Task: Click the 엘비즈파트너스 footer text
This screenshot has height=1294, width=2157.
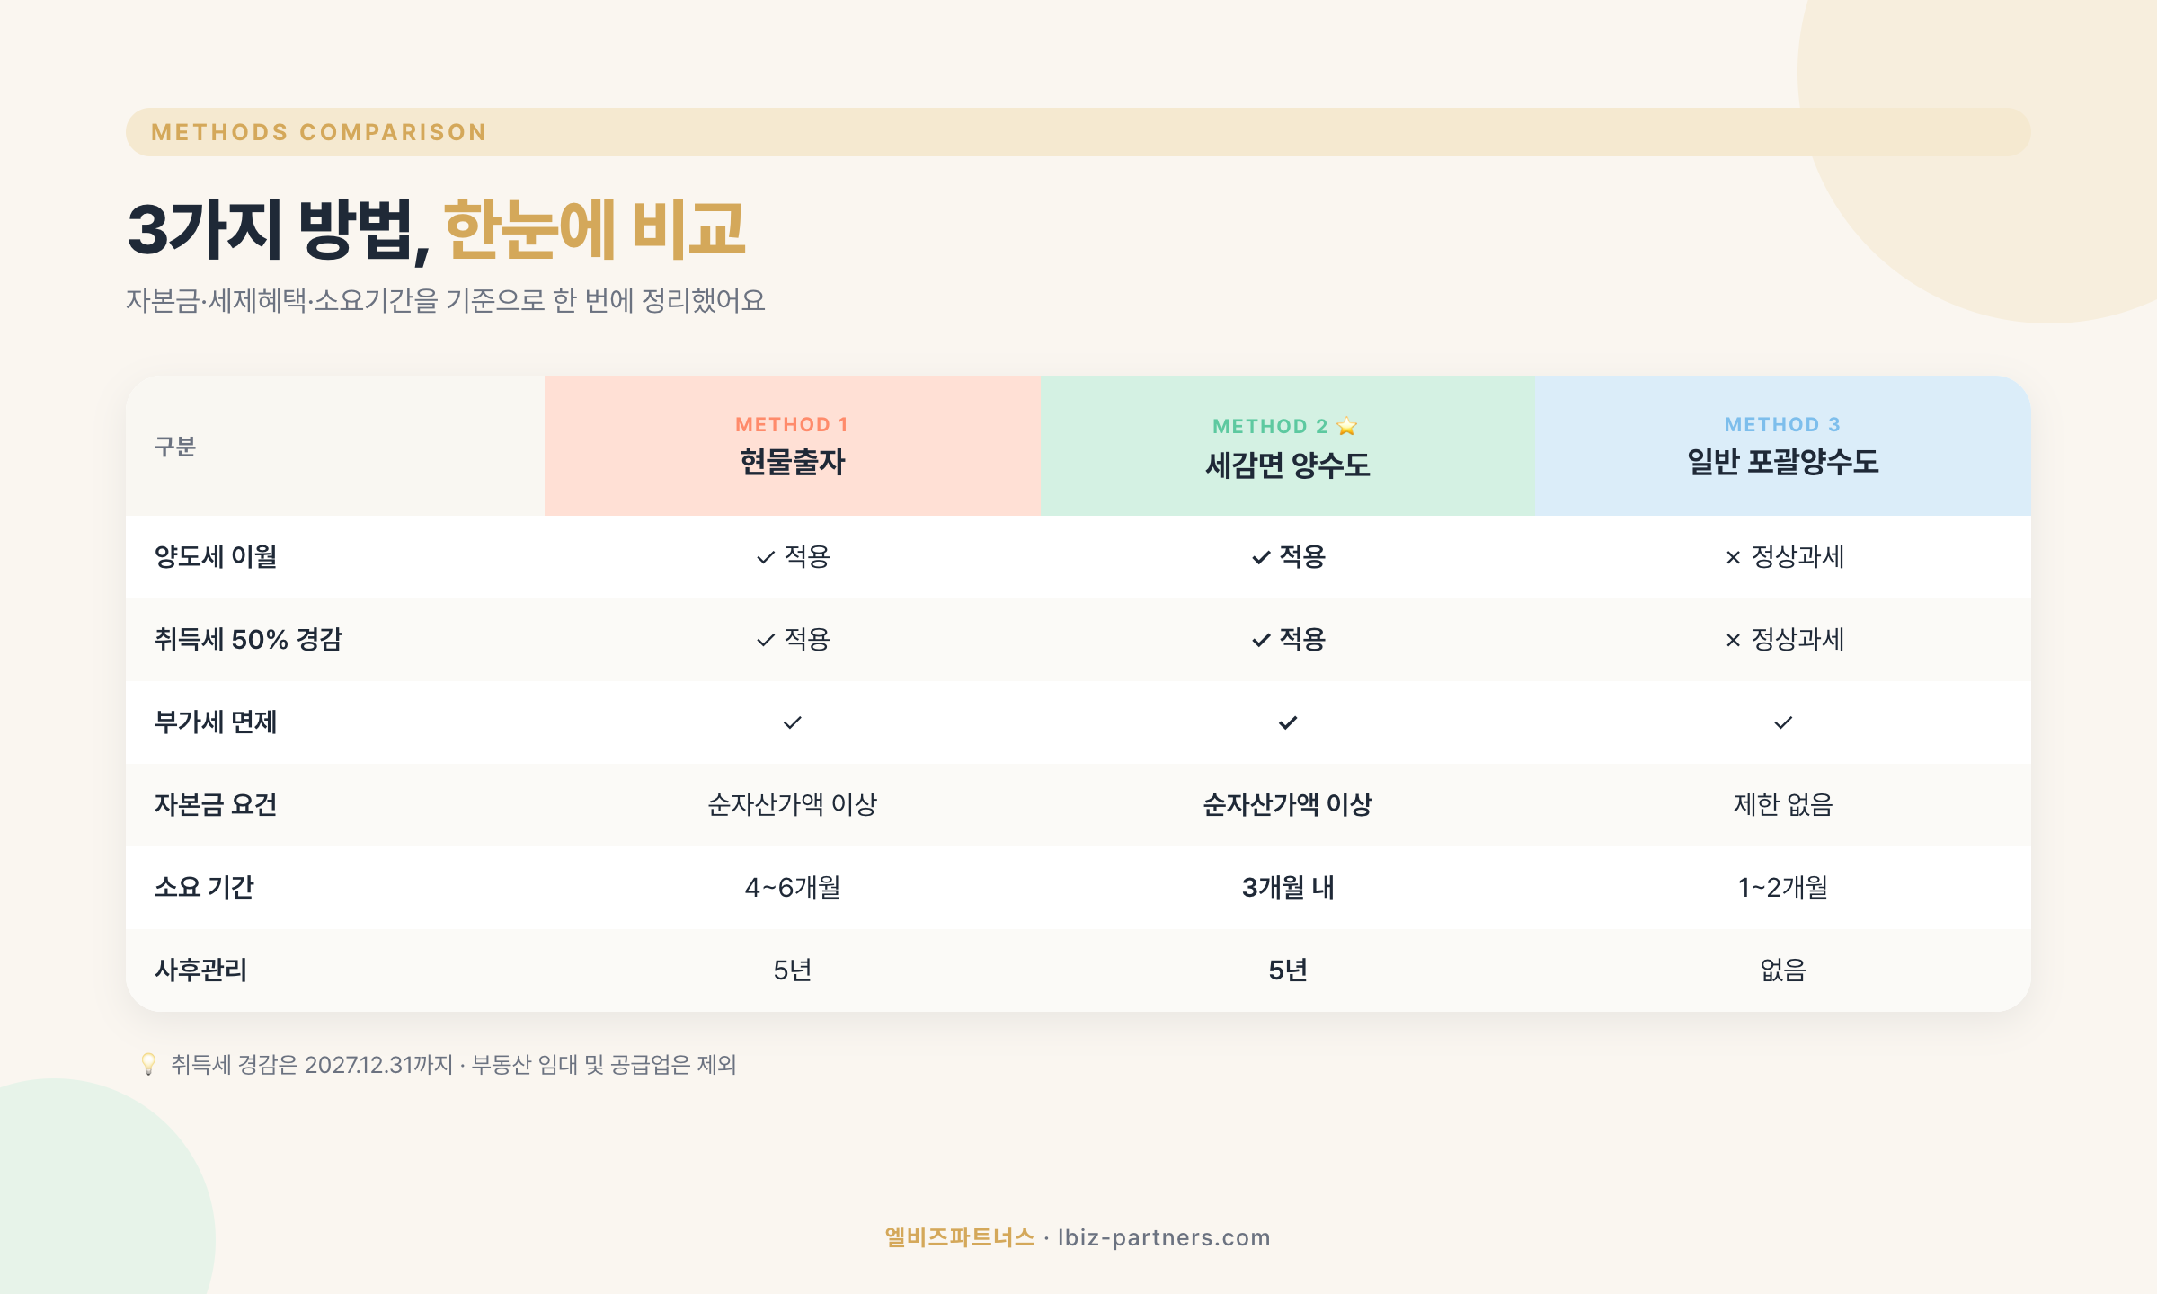Action: [x=958, y=1236]
